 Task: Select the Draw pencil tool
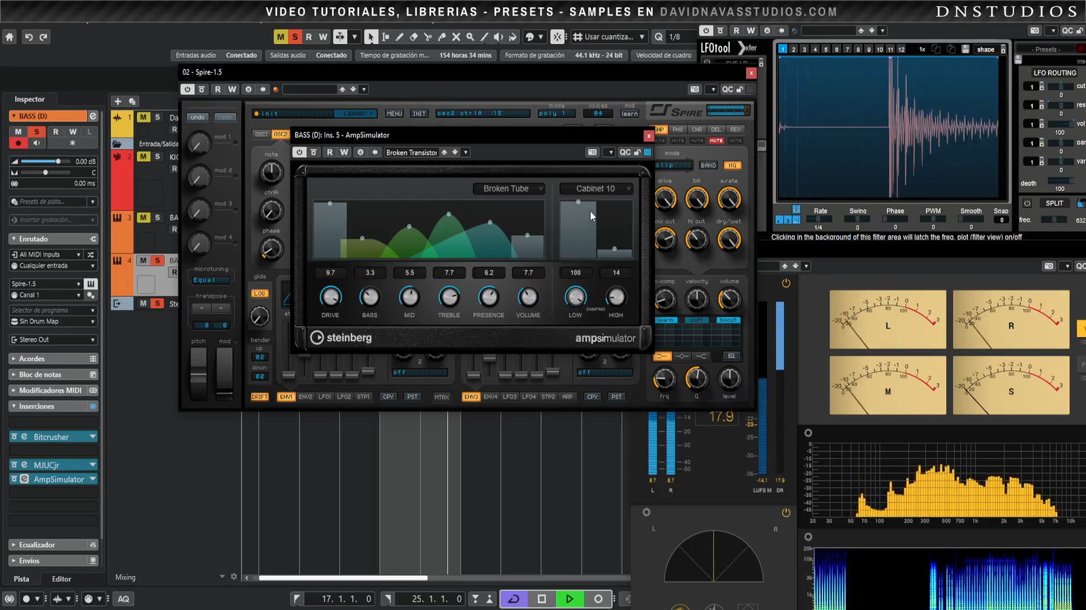(399, 37)
